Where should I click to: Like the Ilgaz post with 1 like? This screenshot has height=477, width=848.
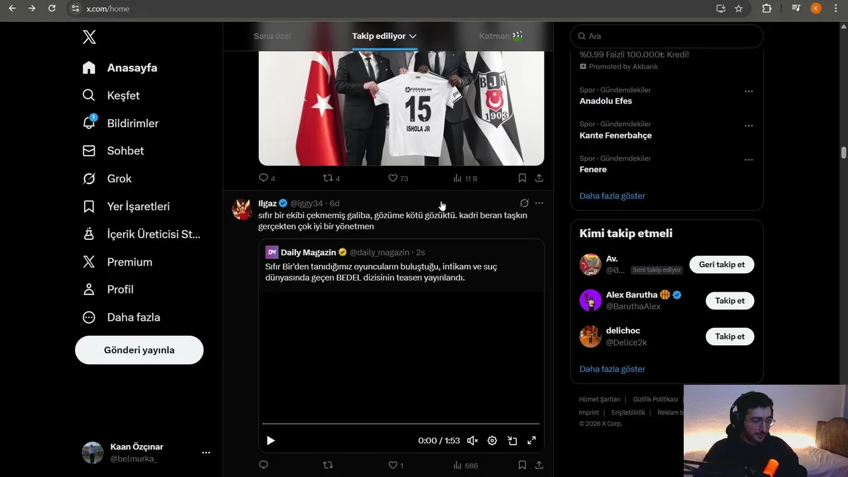[396, 465]
